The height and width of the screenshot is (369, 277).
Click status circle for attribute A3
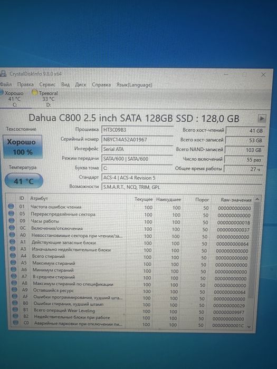(x=13, y=248)
